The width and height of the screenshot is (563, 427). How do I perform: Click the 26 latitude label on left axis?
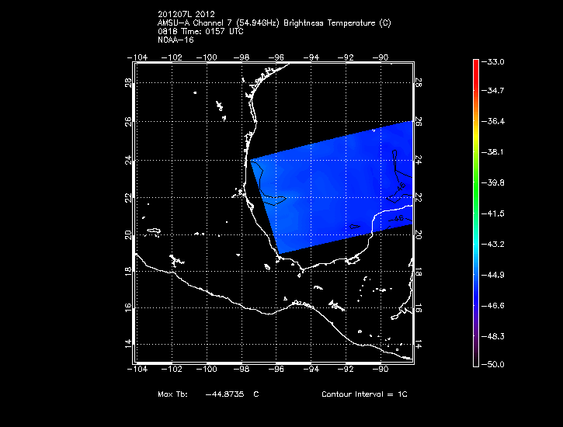pyautogui.click(x=128, y=121)
